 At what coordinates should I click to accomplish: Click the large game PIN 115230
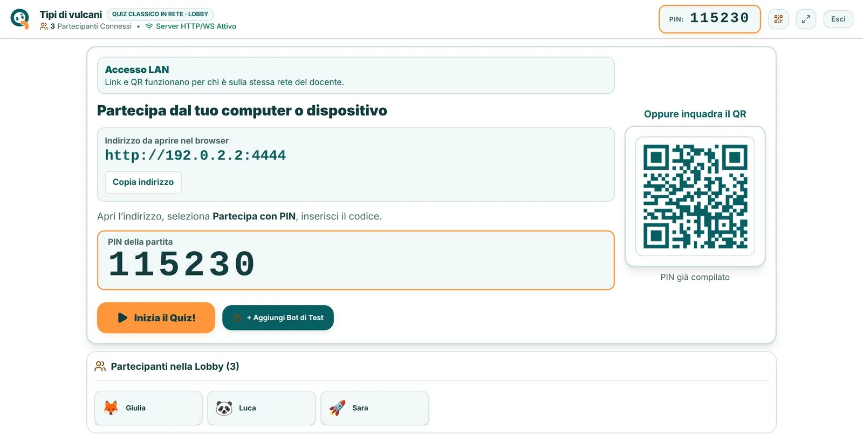pyautogui.click(x=182, y=264)
